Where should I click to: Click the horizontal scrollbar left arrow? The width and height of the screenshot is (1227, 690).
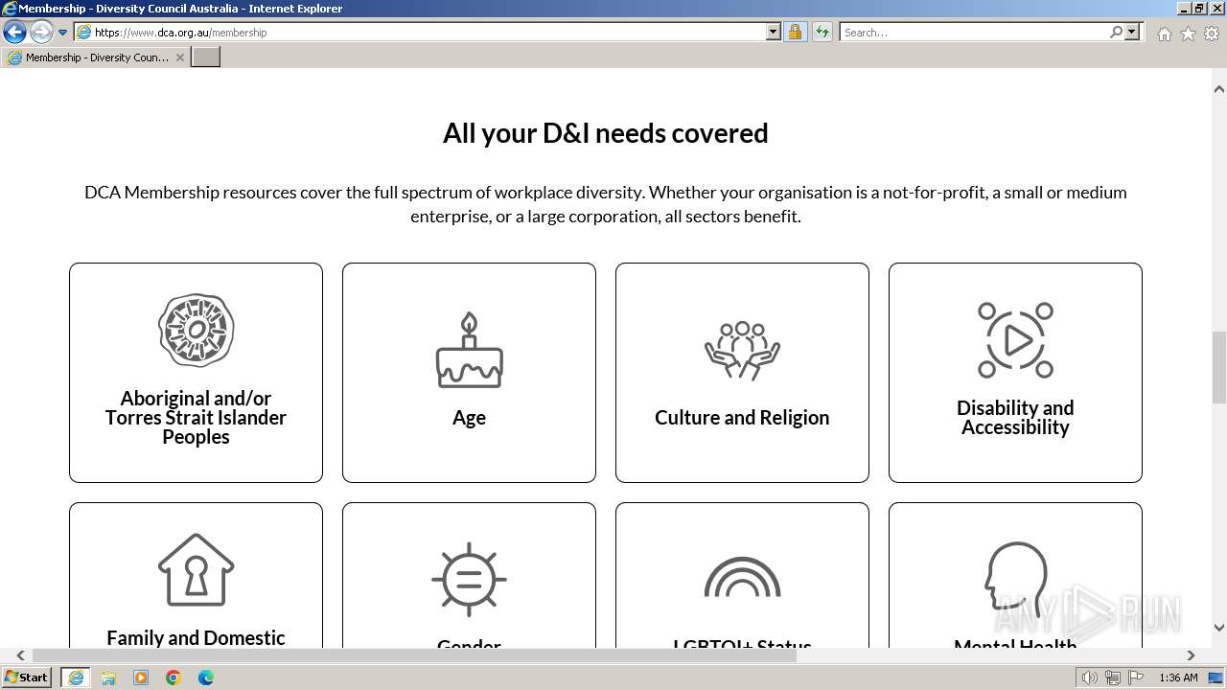coord(20,655)
